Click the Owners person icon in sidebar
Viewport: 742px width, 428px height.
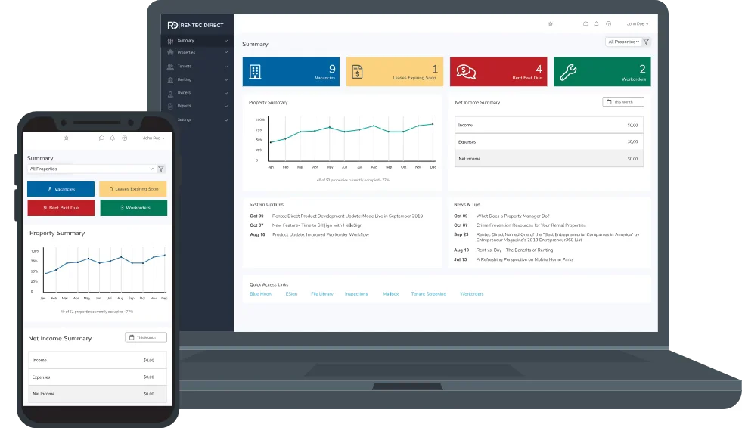(x=170, y=94)
